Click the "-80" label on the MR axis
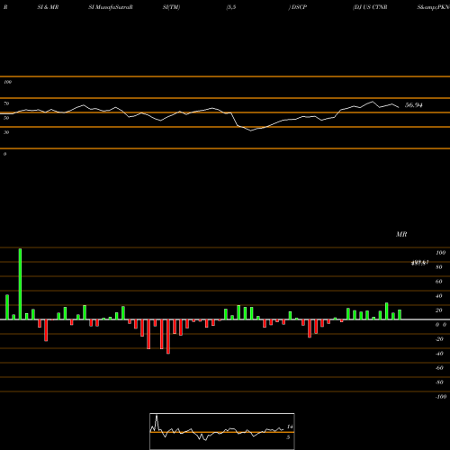 (x=439, y=382)
